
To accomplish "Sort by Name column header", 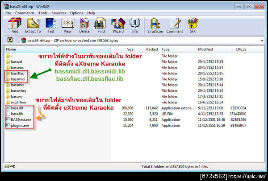I will pyautogui.click(x=58, y=49).
